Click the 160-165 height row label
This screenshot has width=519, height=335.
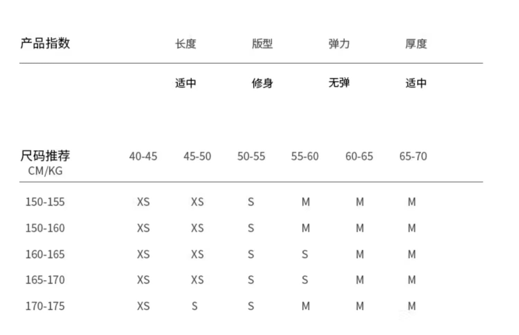pyautogui.click(x=45, y=255)
